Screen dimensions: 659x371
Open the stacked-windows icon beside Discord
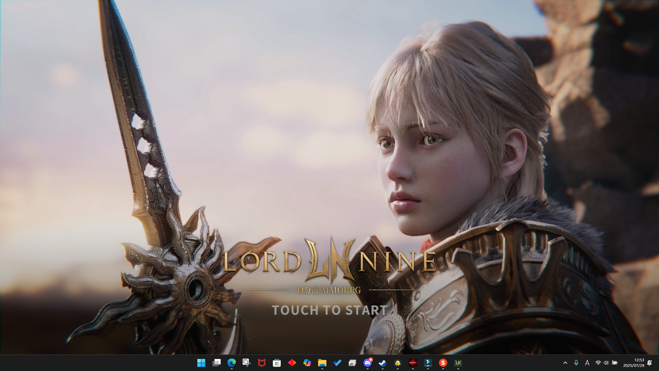tap(352, 363)
